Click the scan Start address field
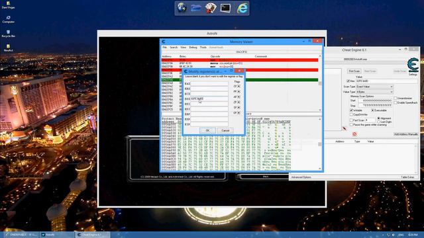The height and width of the screenshot is (238, 424). 375,100
